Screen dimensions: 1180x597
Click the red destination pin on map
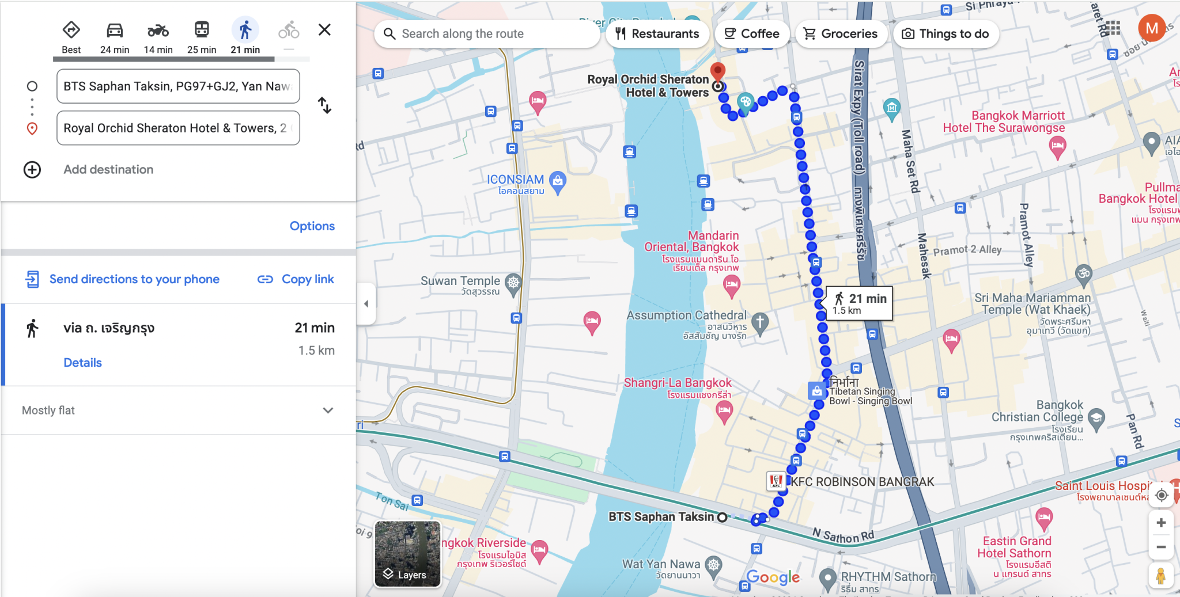(717, 72)
